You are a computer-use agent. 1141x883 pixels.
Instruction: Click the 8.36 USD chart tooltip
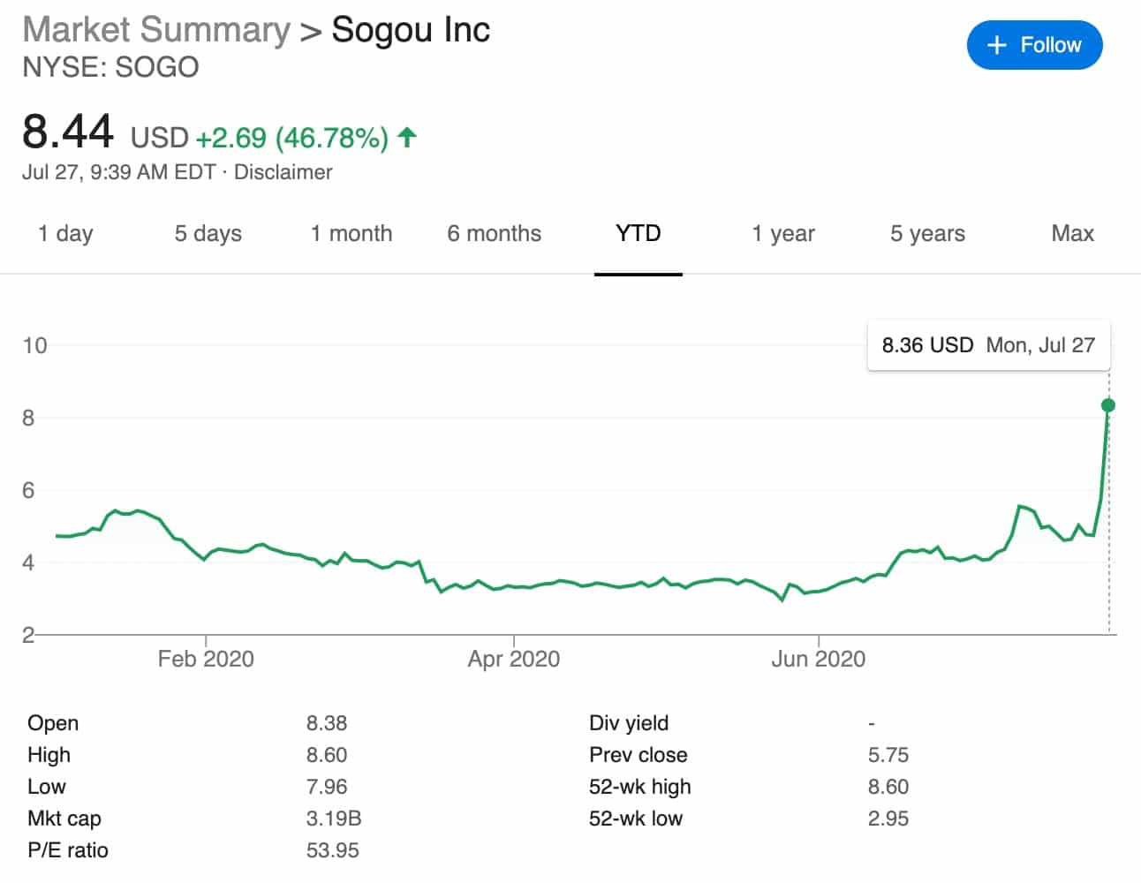(x=988, y=345)
